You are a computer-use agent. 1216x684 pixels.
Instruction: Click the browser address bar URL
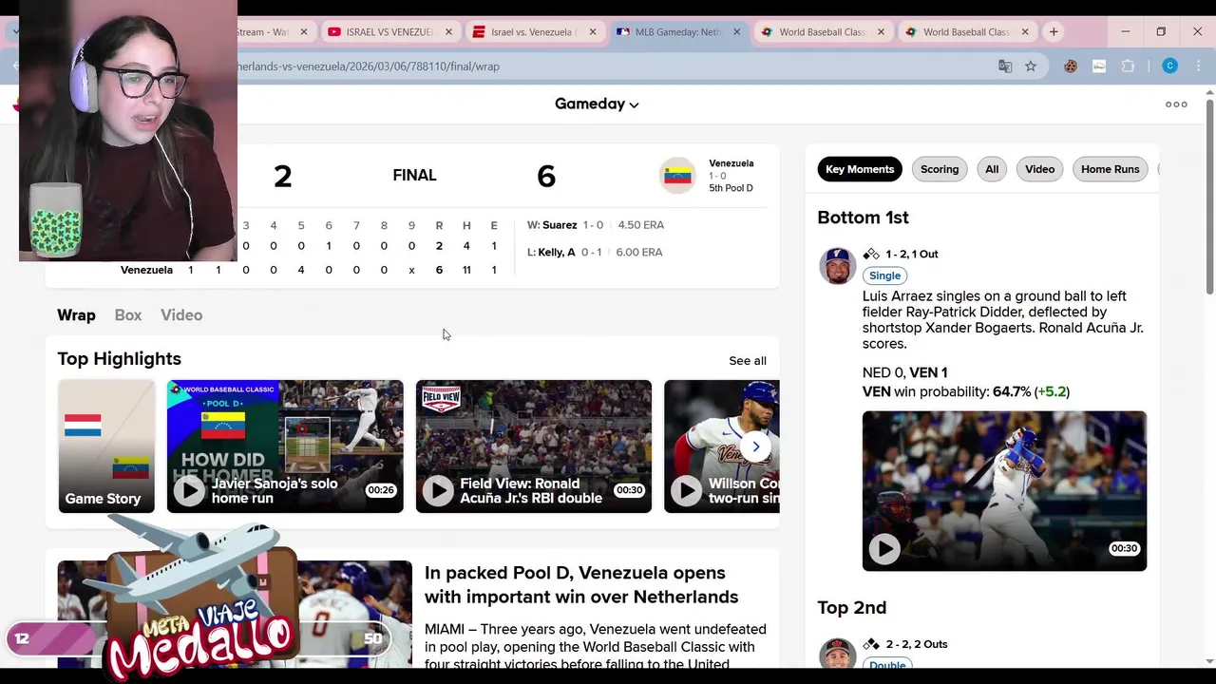[608, 66]
